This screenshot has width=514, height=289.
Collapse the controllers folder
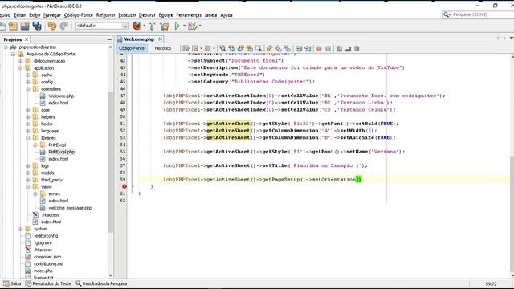tap(28, 89)
